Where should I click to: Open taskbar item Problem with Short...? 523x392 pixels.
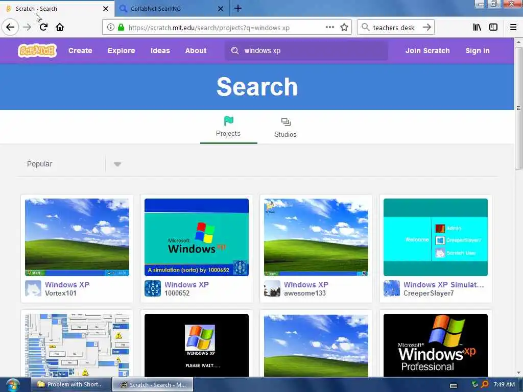coord(70,385)
